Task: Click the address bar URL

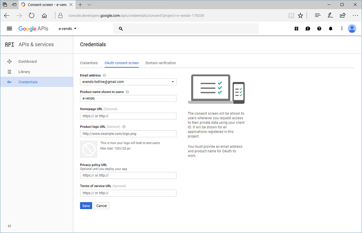Action: [136, 15]
